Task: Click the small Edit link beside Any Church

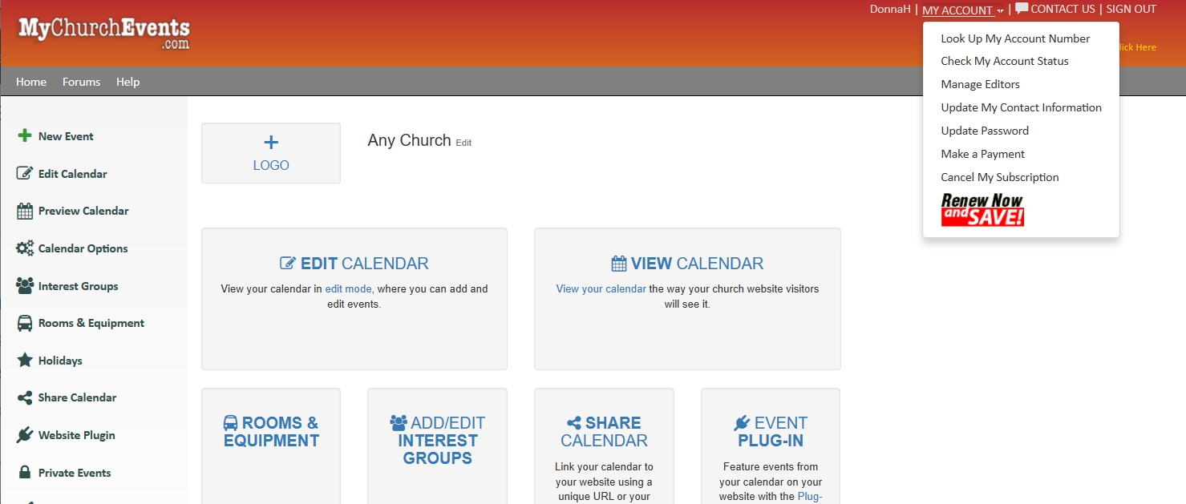Action: click(463, 143)
